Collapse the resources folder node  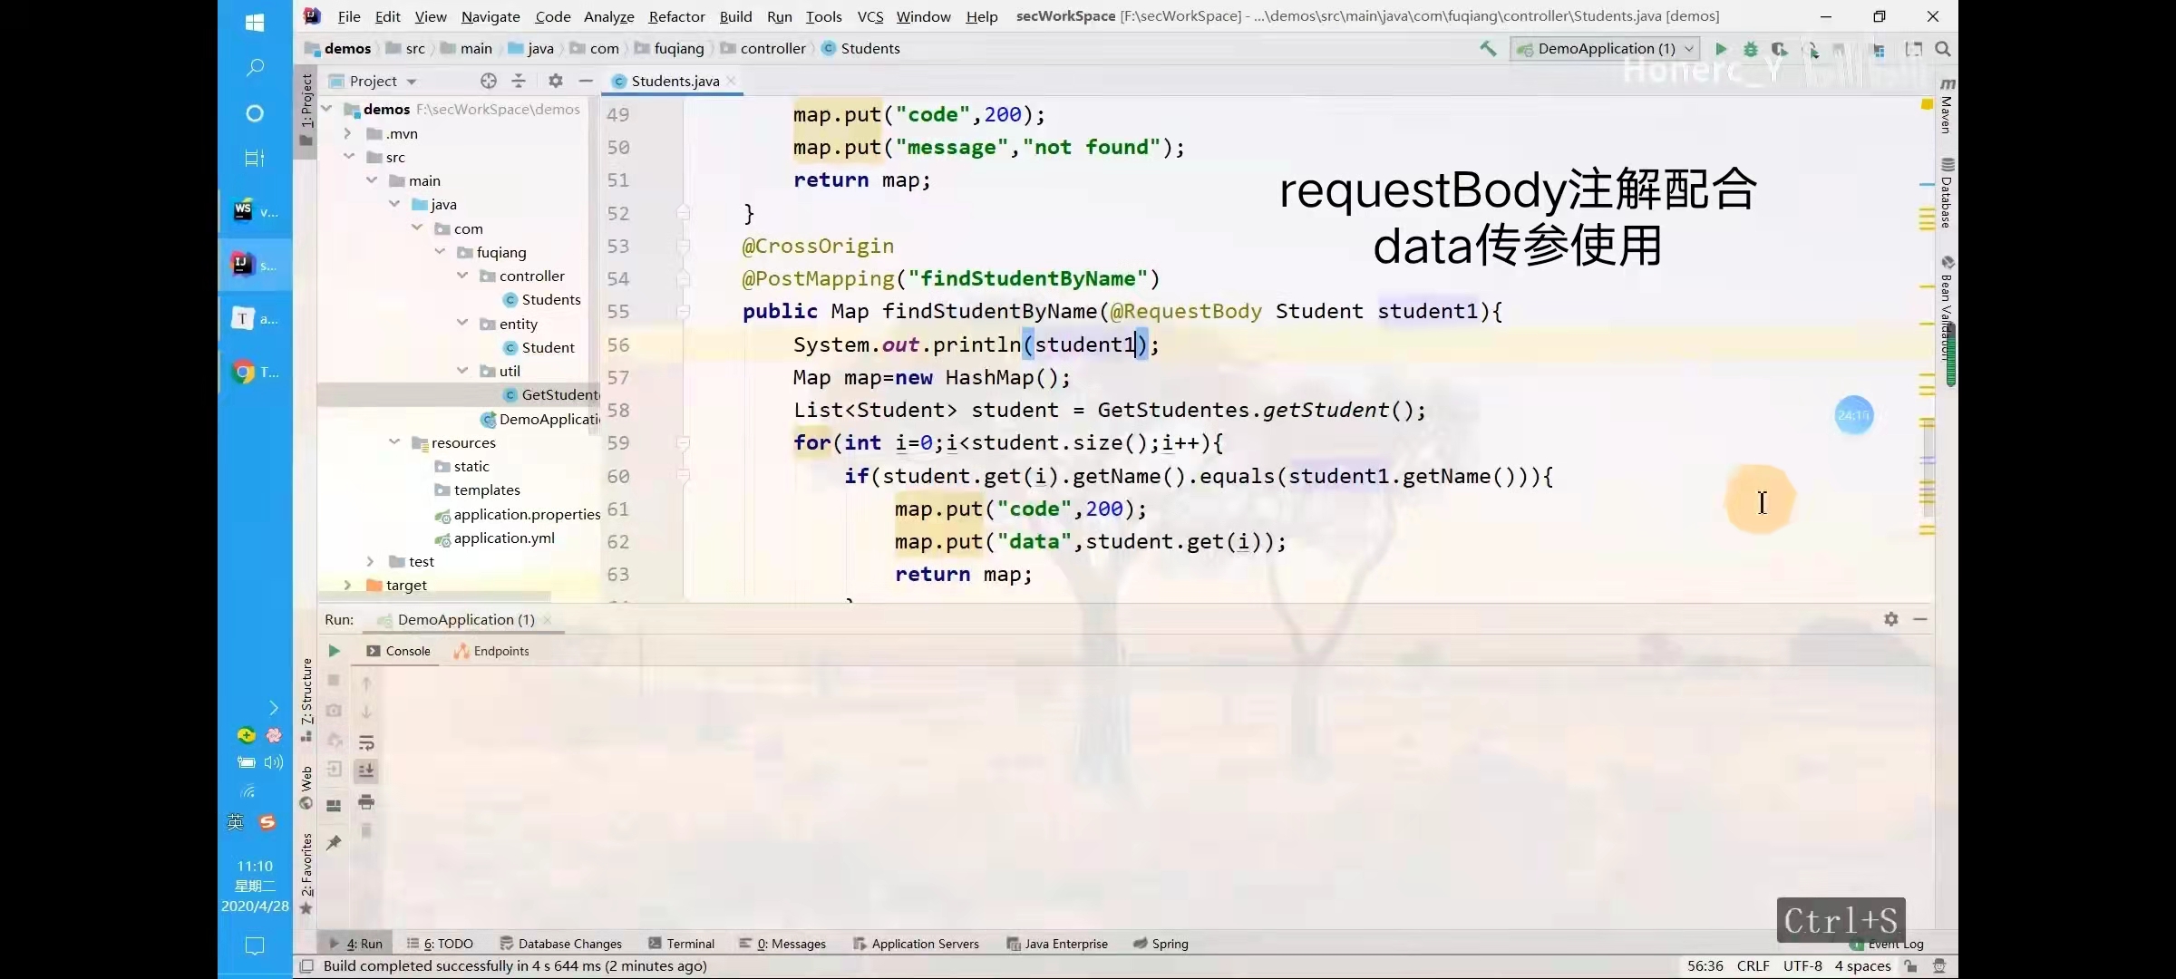pyautogui.click(x=394, y=442)
